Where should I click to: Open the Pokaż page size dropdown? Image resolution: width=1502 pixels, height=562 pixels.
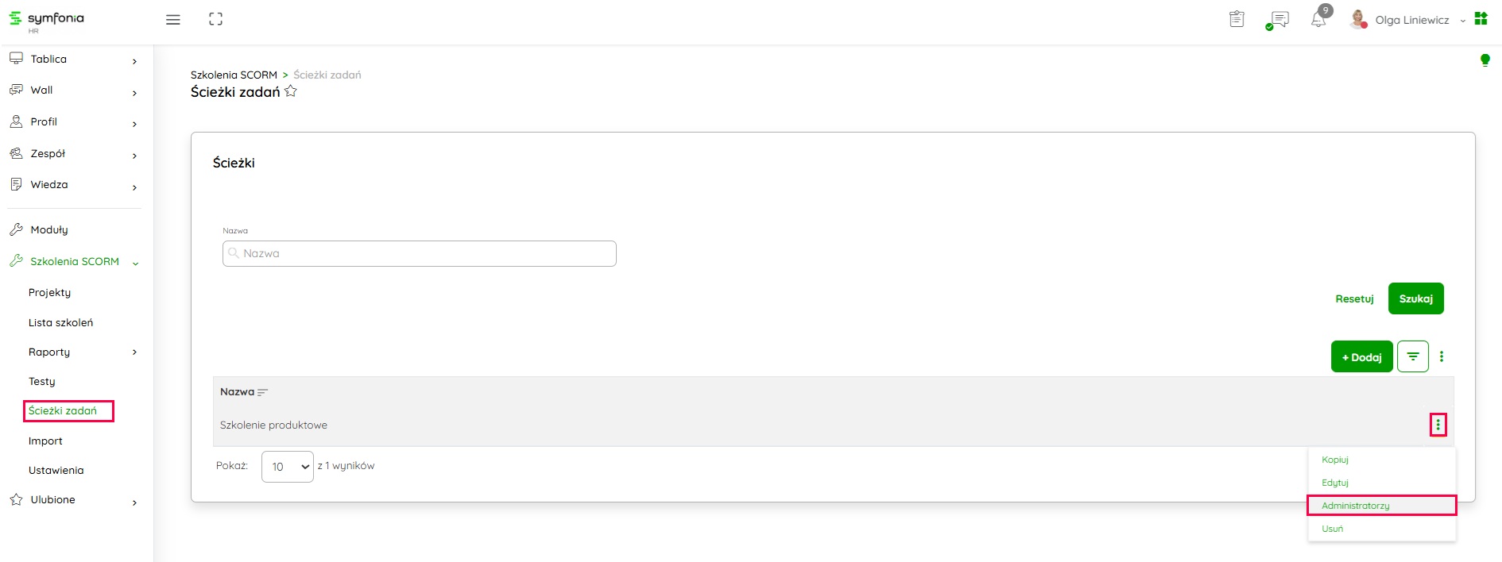point(287,467)
